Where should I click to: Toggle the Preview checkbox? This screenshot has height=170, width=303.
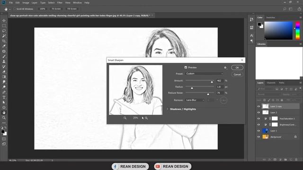pos(186,68)
